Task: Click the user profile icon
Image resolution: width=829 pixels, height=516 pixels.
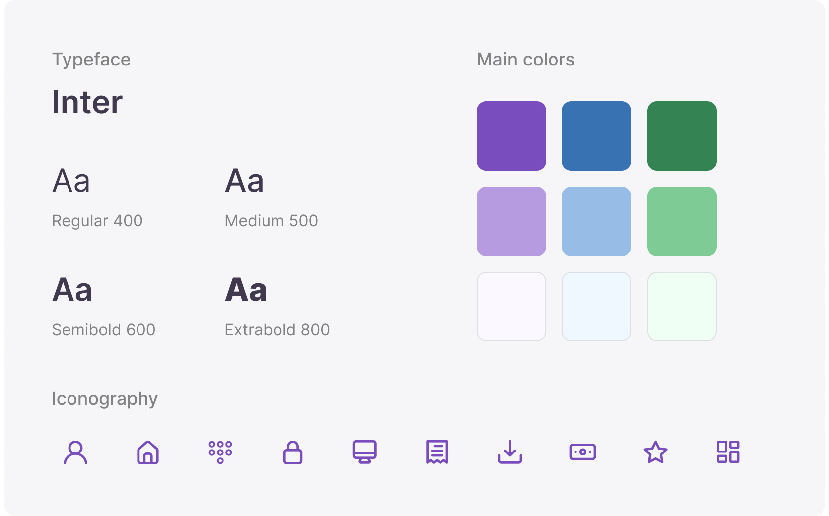Action: 75,452
